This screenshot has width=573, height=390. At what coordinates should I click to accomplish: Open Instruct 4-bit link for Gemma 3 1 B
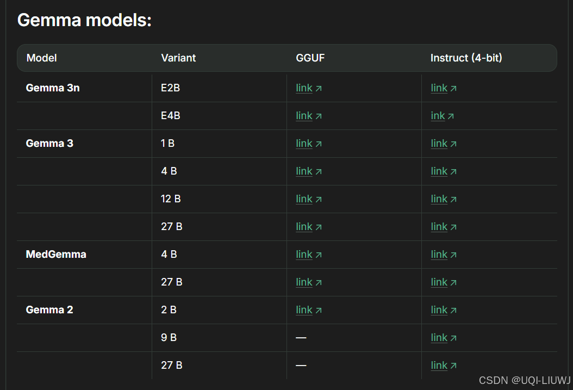(x=443, y=144)
